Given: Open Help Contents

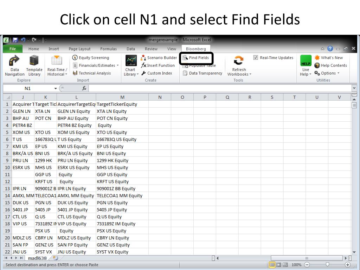Looking at the screenshot, I should 330,65.
